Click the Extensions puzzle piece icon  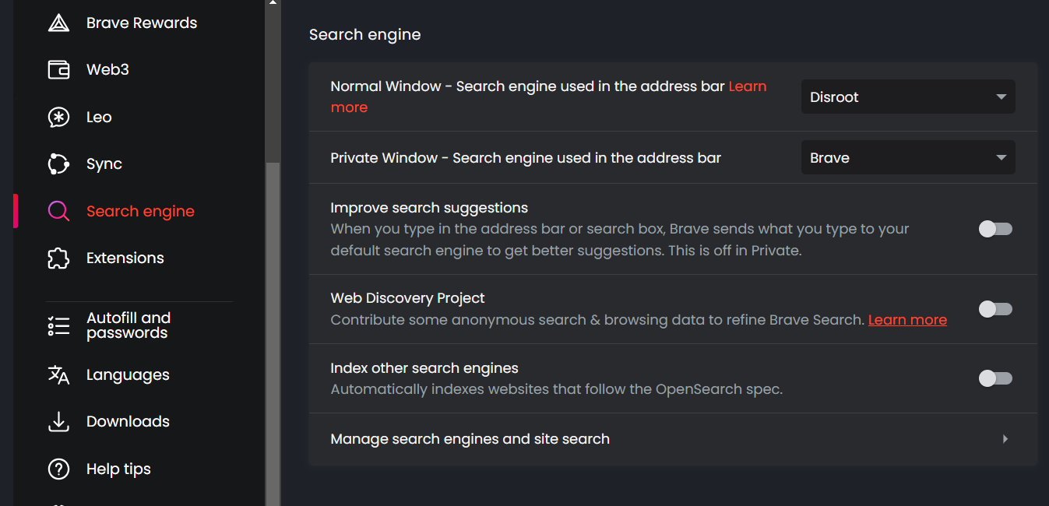pyautogui.click(x=58, y=258)
